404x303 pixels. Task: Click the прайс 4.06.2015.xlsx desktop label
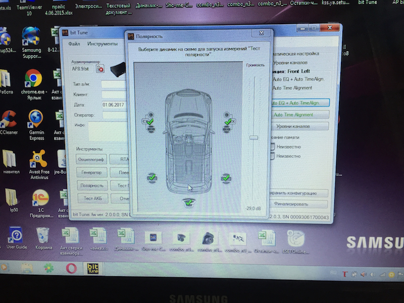click(x=59, y=10)
